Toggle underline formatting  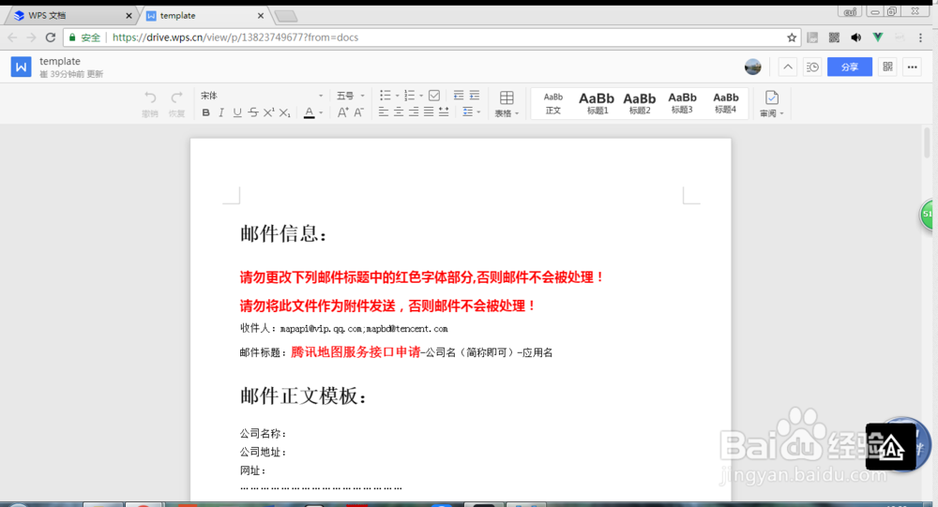pos(237,112)
